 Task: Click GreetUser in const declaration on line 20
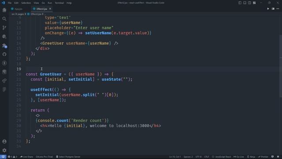51,74
